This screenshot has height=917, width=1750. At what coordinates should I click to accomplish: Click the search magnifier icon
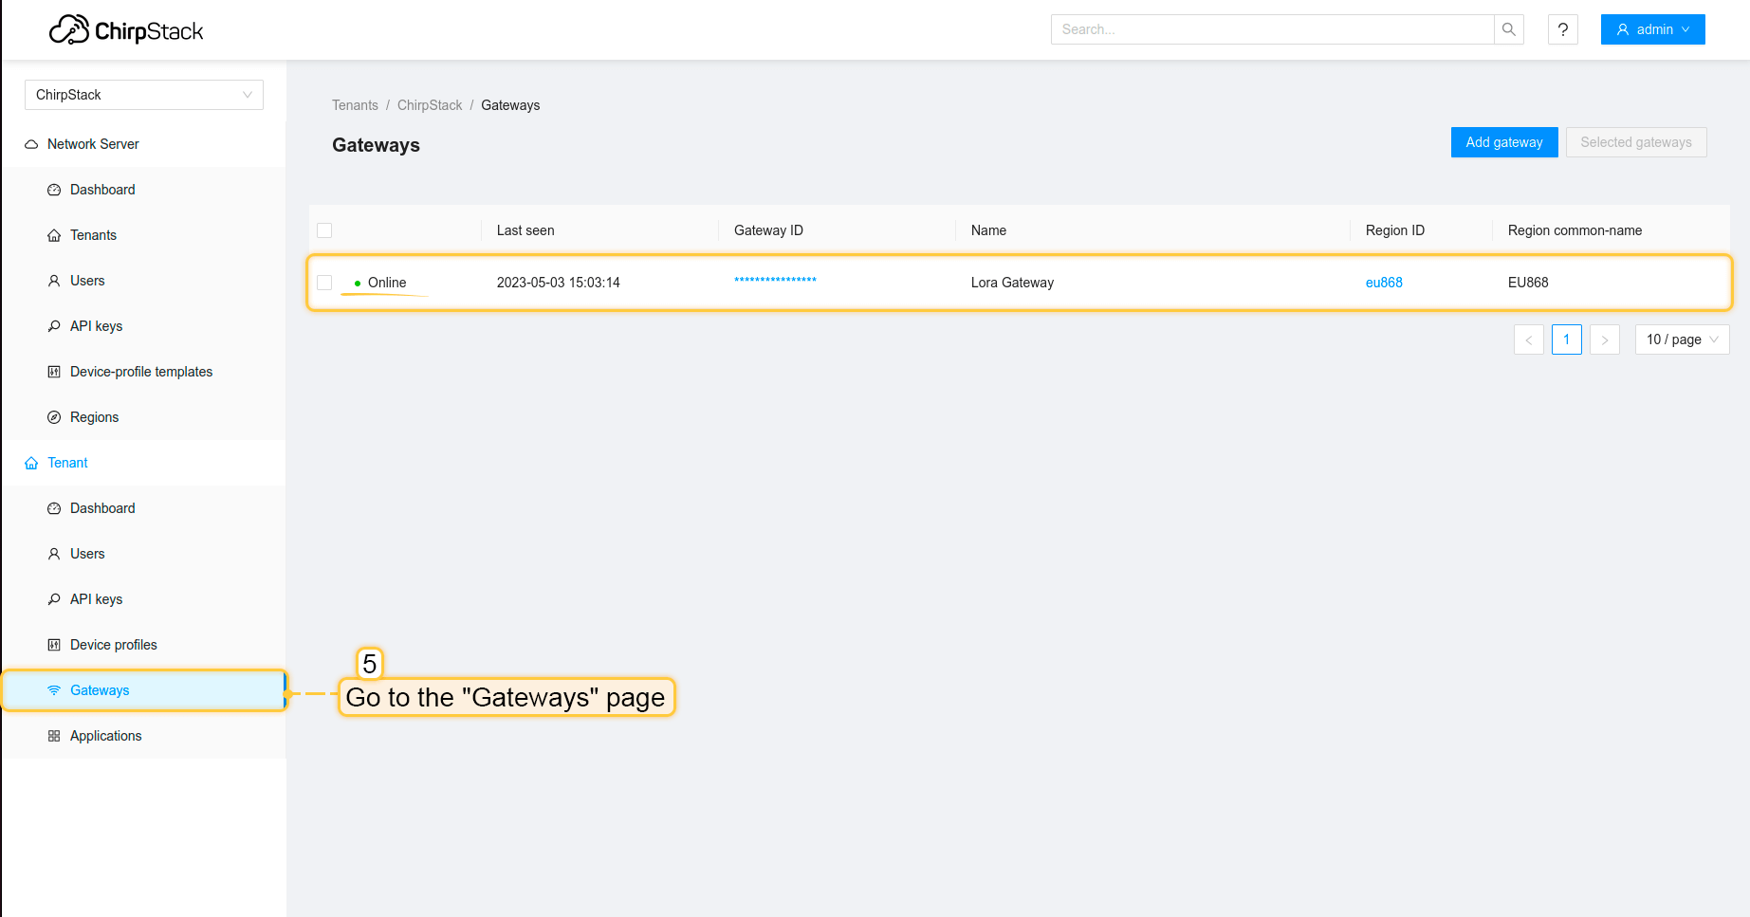point(1508,29)
